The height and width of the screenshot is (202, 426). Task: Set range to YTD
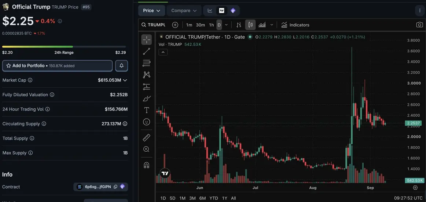click(x=214, y=198)
